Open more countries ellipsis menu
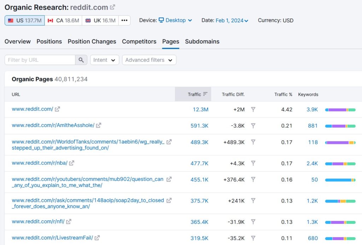This screenshot has height=245, width=362. pyautogui.click(x=124, y=20)
